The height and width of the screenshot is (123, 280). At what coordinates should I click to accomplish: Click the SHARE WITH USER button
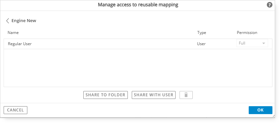(x=154, y=95)
